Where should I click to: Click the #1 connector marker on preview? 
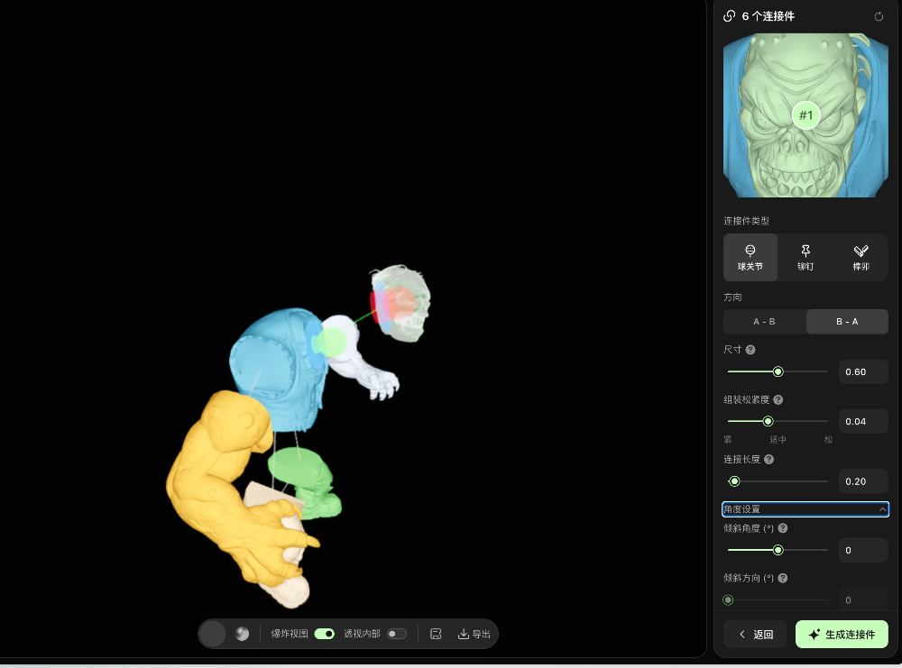805,115
